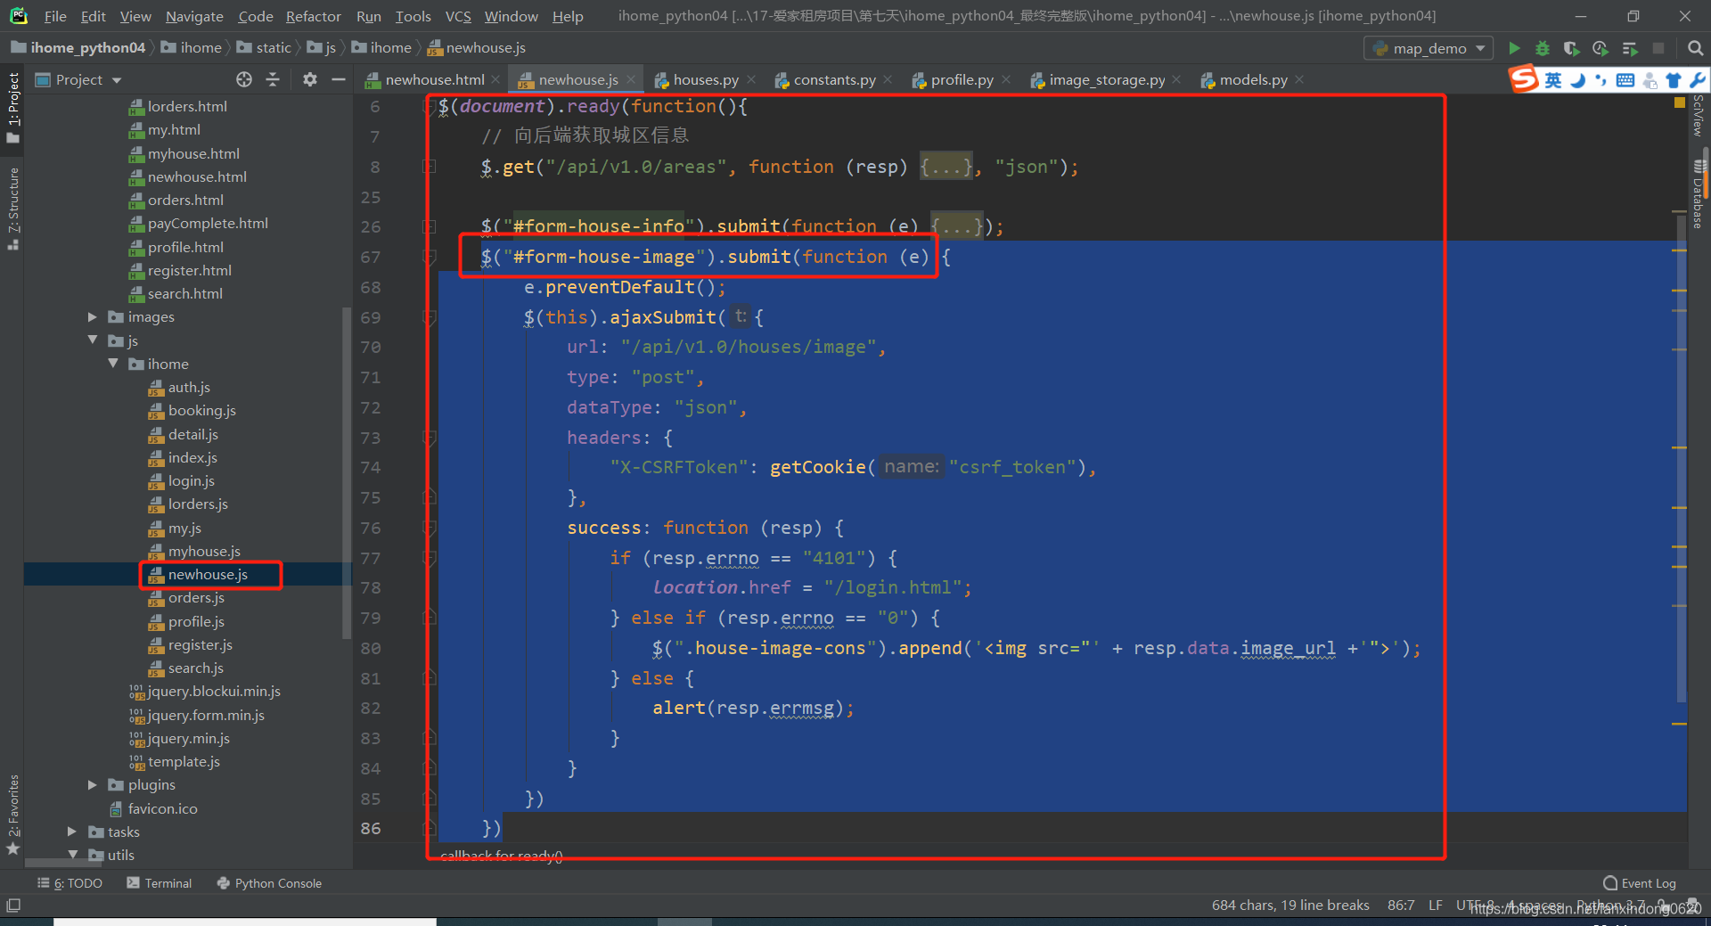Click the LF line separator indicator
The width and height of the screenshot is (1711, 926).
pyautogui.click(x=1436, y=906)
